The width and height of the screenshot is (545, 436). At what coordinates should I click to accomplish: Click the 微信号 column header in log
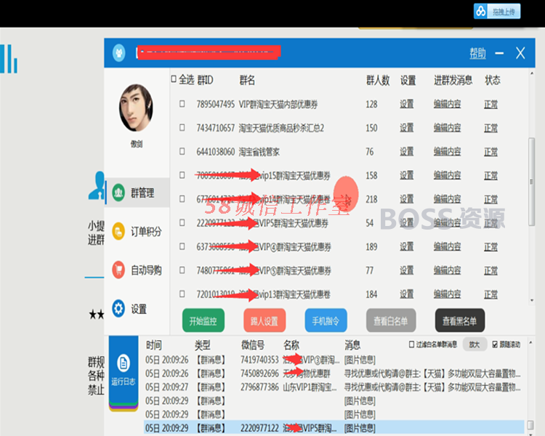click(253, 345)
